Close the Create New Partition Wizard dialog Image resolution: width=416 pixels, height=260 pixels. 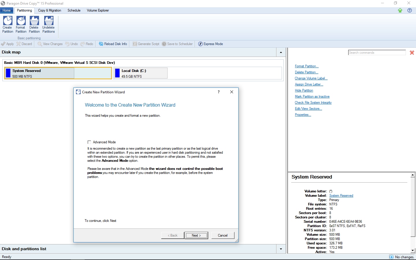[232, 92]
